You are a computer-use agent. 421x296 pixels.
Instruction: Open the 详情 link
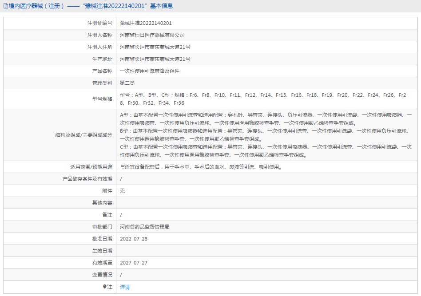click(125, 287)
